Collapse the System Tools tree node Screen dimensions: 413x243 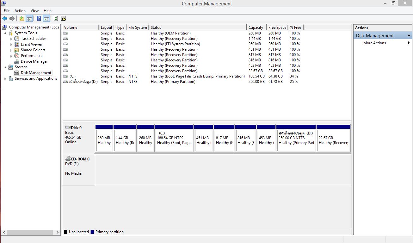pyautogui.click(x=5, y=33)
